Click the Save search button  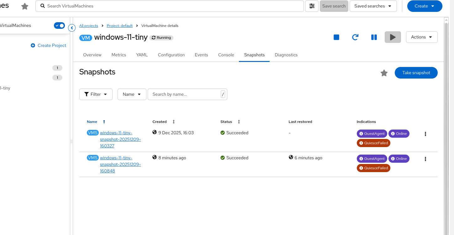click(x=334, y=6)
